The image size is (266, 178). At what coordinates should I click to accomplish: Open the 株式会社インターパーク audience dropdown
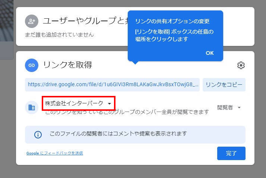tap(79, 103)
